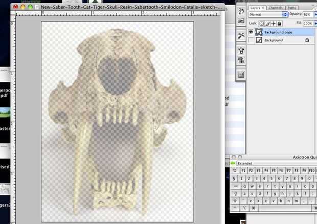This screenshot has width=317, height=224.
Task: Click the Background copy layer thumbnail
Action: point(259,32)
